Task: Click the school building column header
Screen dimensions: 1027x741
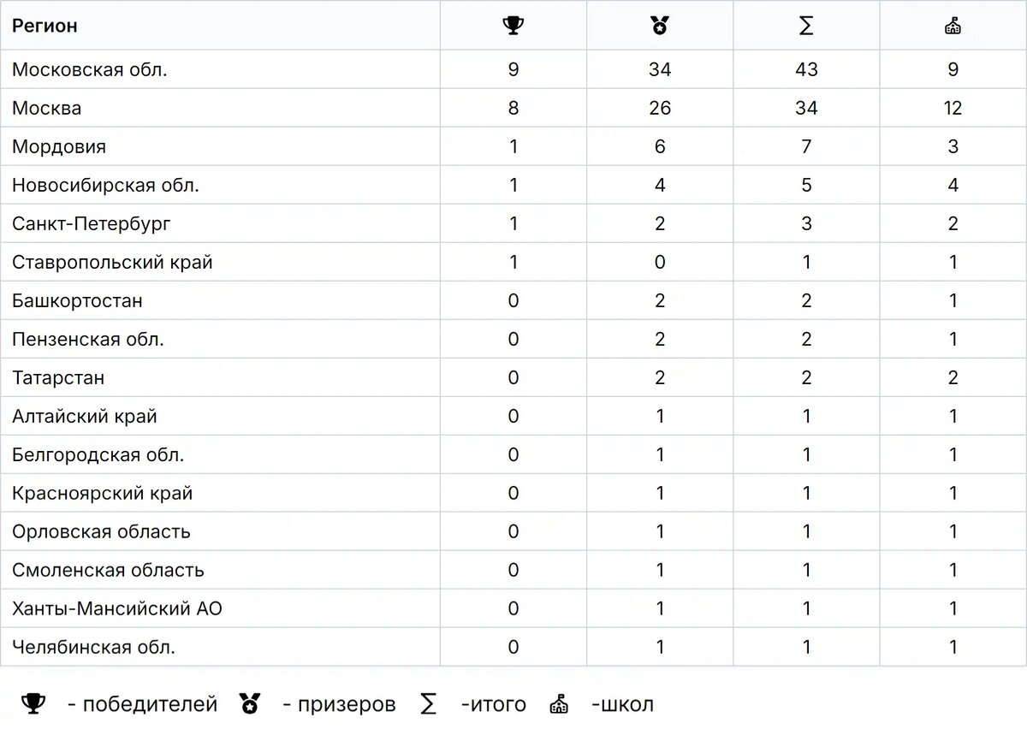Action: (953, 27)
